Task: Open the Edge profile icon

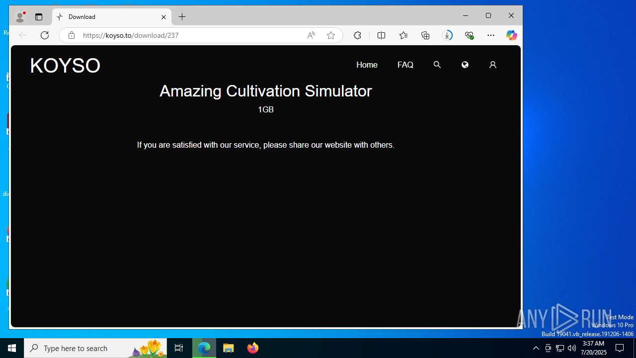Action: click(20, 17)
